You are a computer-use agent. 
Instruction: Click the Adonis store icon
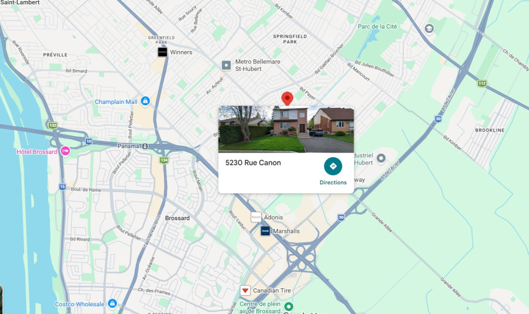pyautogui.click(x=256, y=217)
